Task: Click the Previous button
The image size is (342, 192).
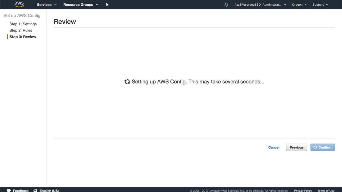Action: tap(297, 147)
